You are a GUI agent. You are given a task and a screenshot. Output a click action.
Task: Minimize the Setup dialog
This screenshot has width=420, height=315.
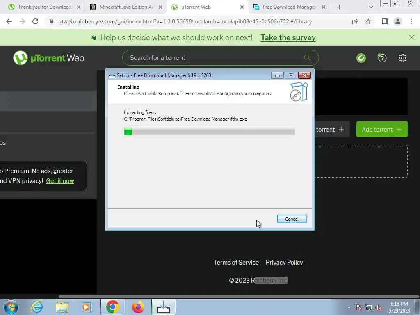click(x=277, y=75)
